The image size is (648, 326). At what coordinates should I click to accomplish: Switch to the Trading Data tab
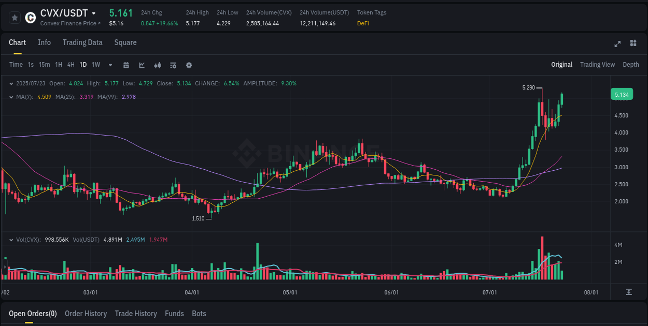[x=82, y=42]
